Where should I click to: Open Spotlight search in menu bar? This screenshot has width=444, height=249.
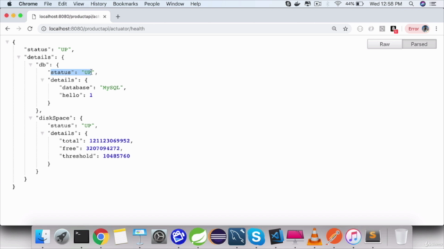click(411, 4)
